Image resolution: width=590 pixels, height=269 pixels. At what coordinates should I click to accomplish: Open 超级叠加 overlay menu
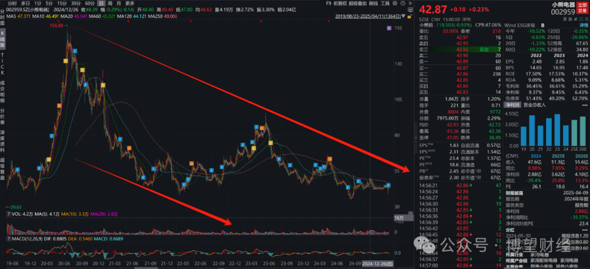[x=357, y=3]
